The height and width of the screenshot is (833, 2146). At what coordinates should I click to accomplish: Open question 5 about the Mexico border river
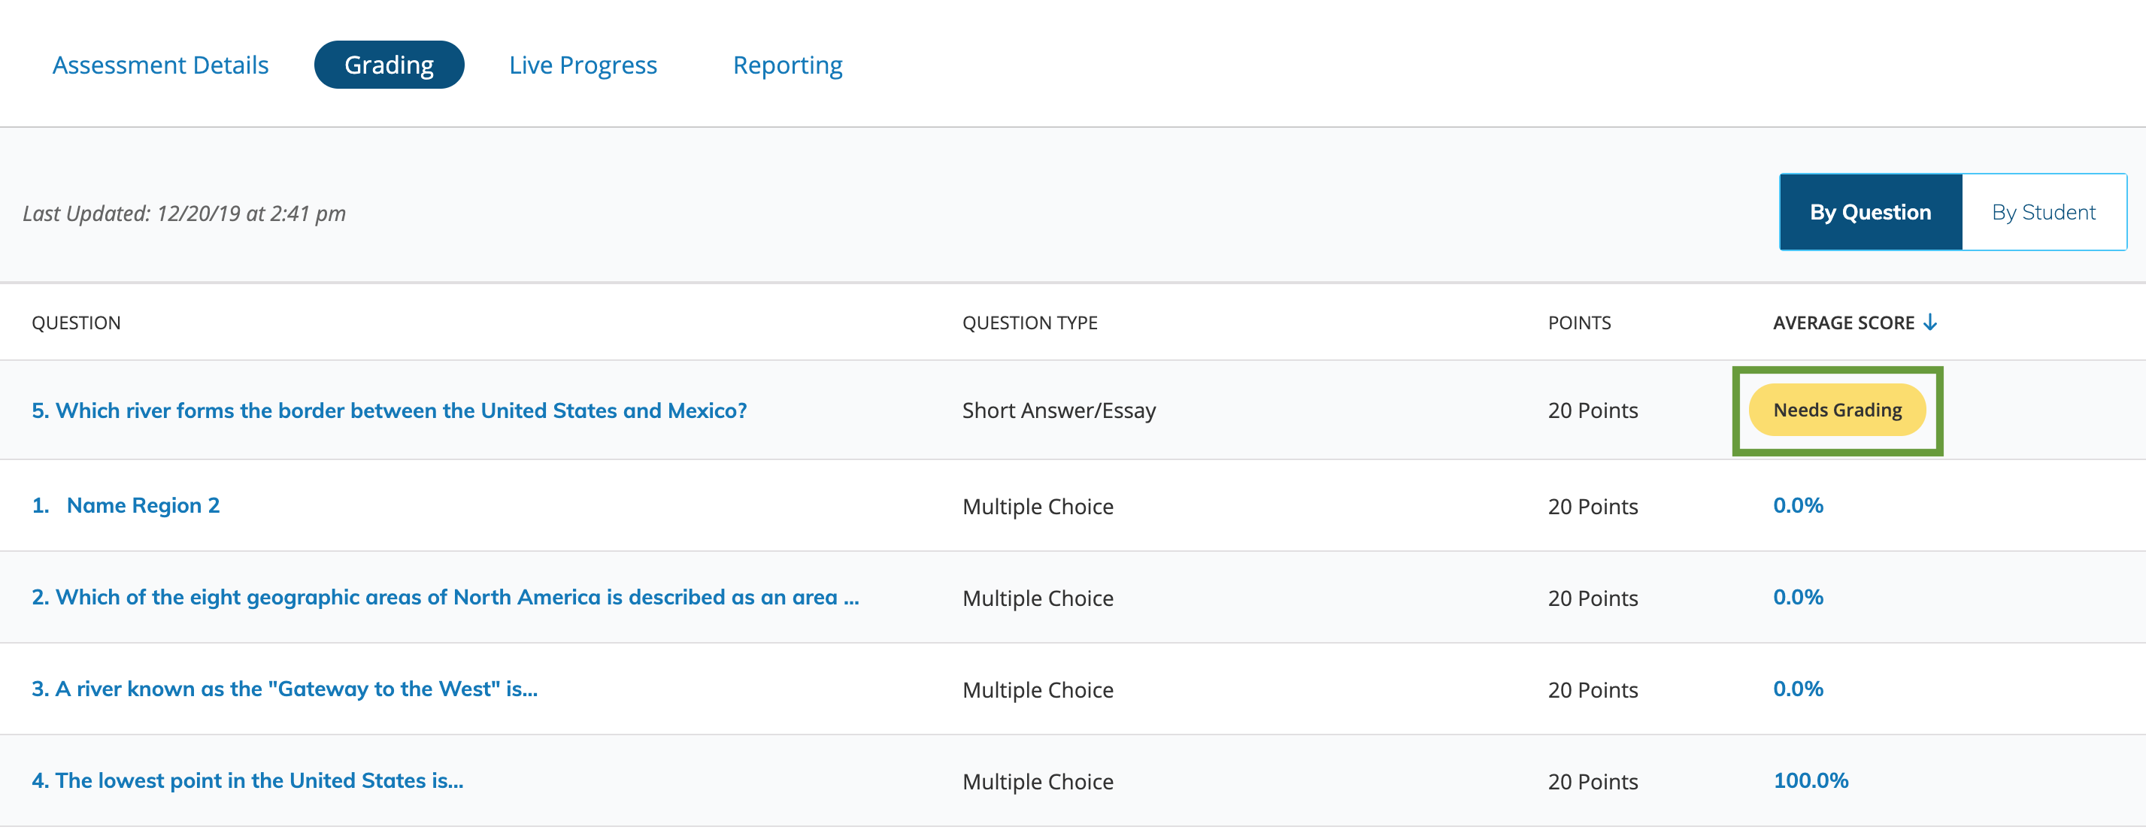(388, 410)
